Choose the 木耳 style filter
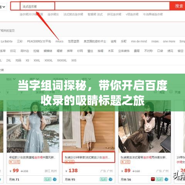 pos(111,51)
